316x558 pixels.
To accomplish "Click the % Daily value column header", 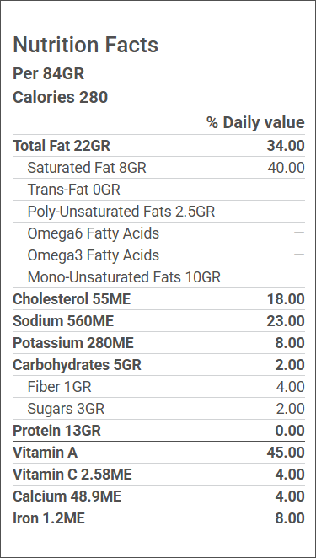I will pos(255,123).
